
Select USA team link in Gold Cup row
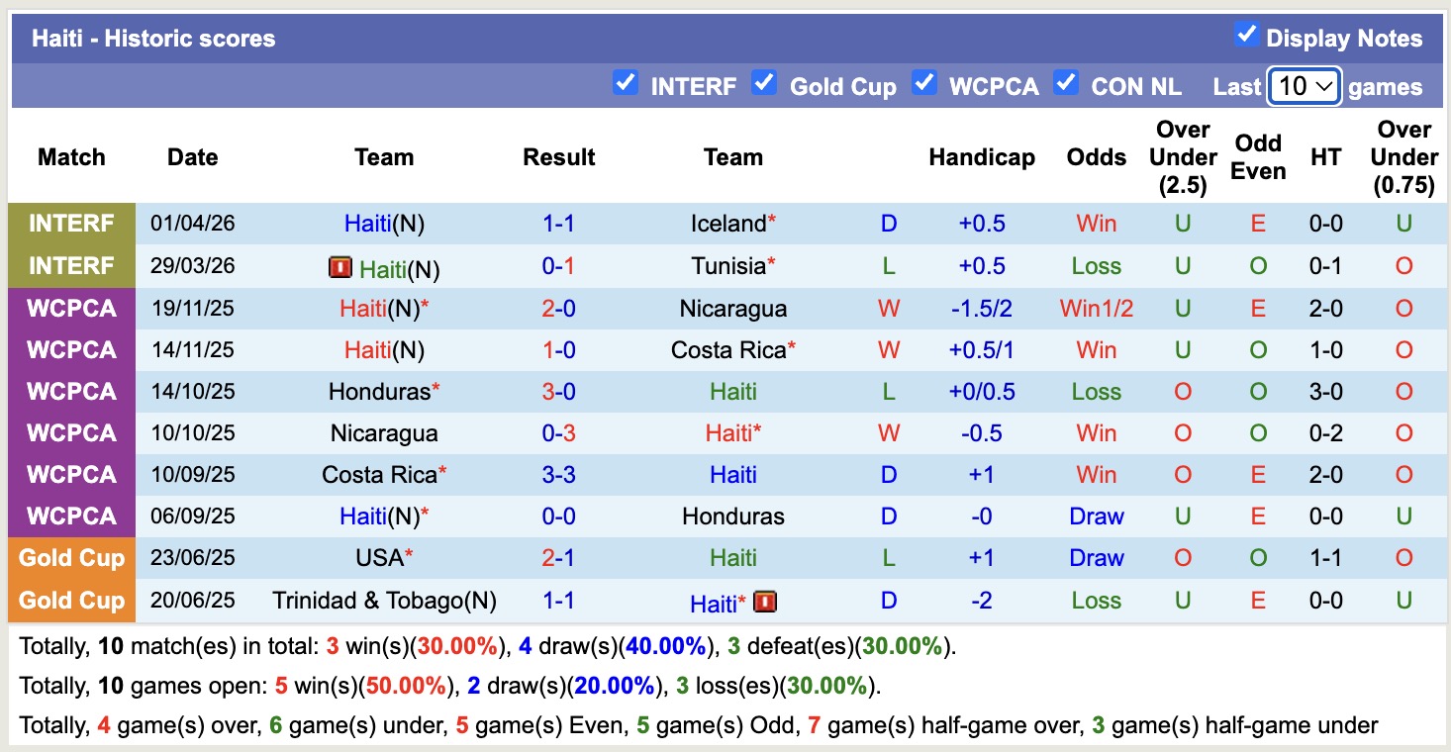(380, 558)
